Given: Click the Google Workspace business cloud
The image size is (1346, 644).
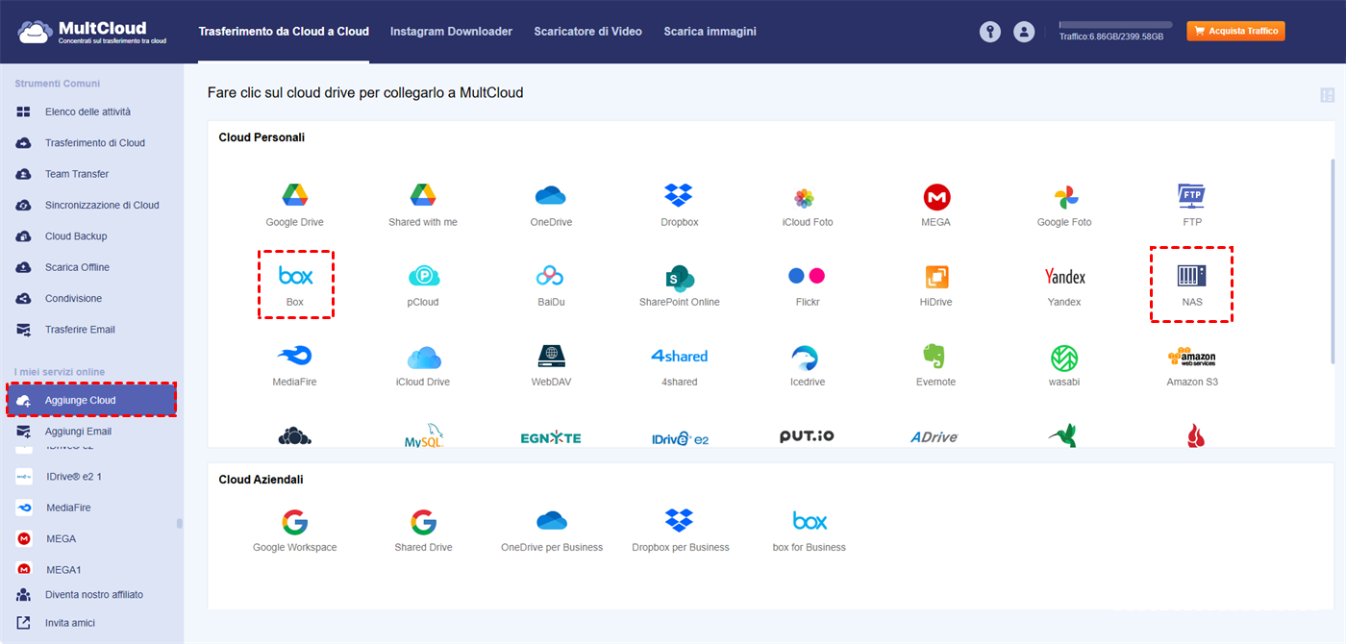Looking at the screenshot, I should point(294,523).
